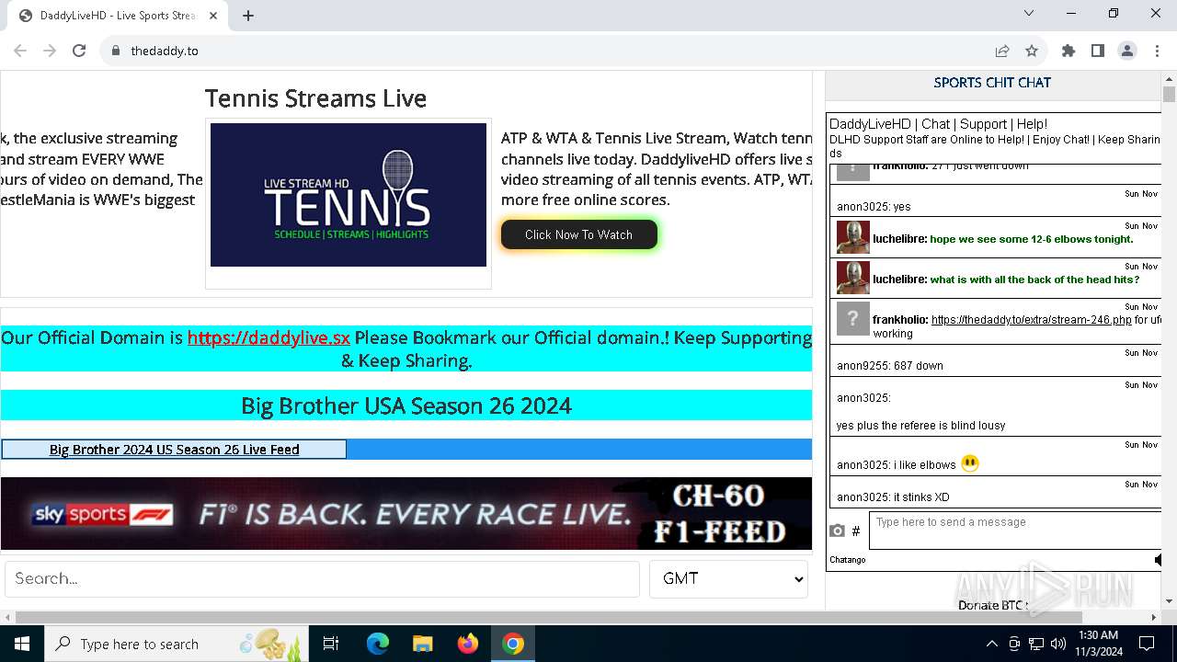Click the taskbar search box
Image resolution: width=1177 pixels, height=662 pixels.
[177, 644]
